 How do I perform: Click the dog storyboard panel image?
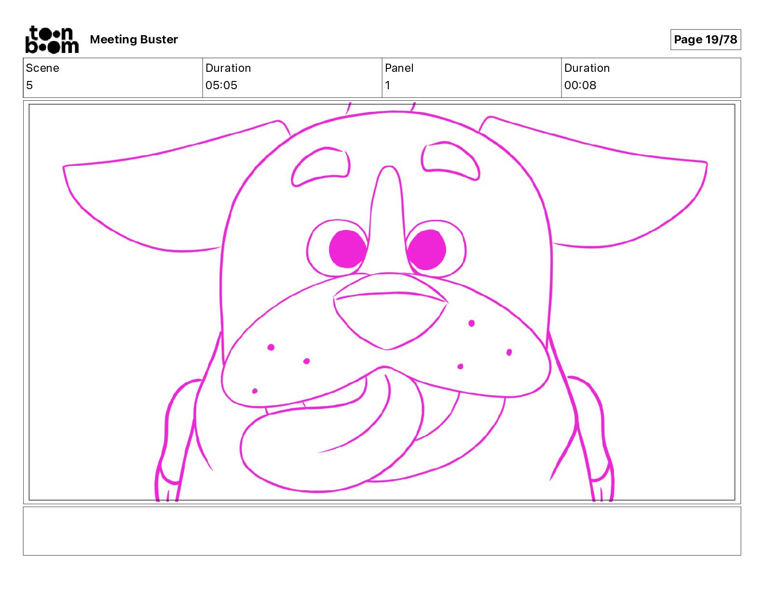(x=382, y=302)
